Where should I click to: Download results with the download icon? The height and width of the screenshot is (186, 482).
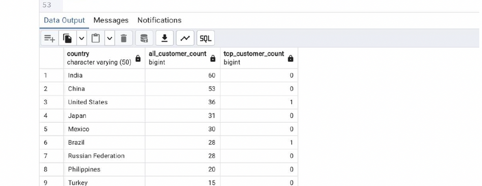click(x=164, y=38)
